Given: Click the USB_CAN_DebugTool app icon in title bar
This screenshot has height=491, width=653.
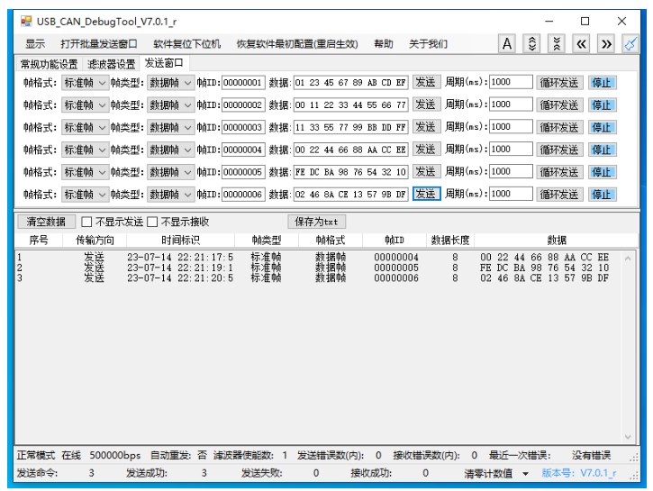Looking at the screenshot, I should [x=26, y=22].
